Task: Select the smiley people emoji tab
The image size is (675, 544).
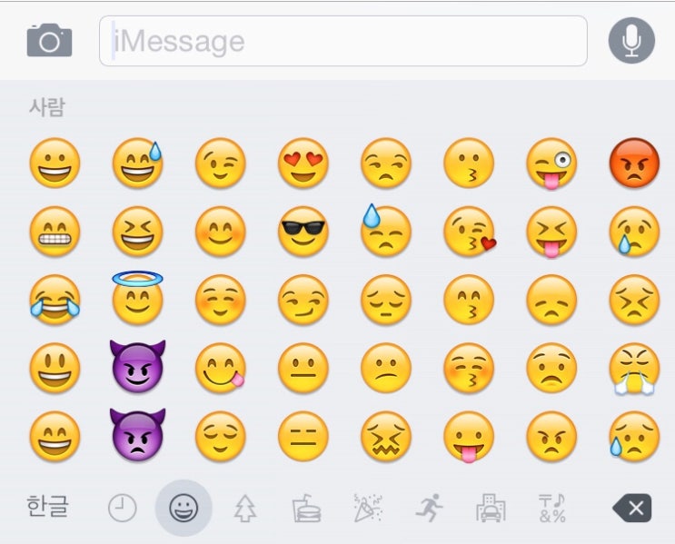Action: tap(184, 508)
